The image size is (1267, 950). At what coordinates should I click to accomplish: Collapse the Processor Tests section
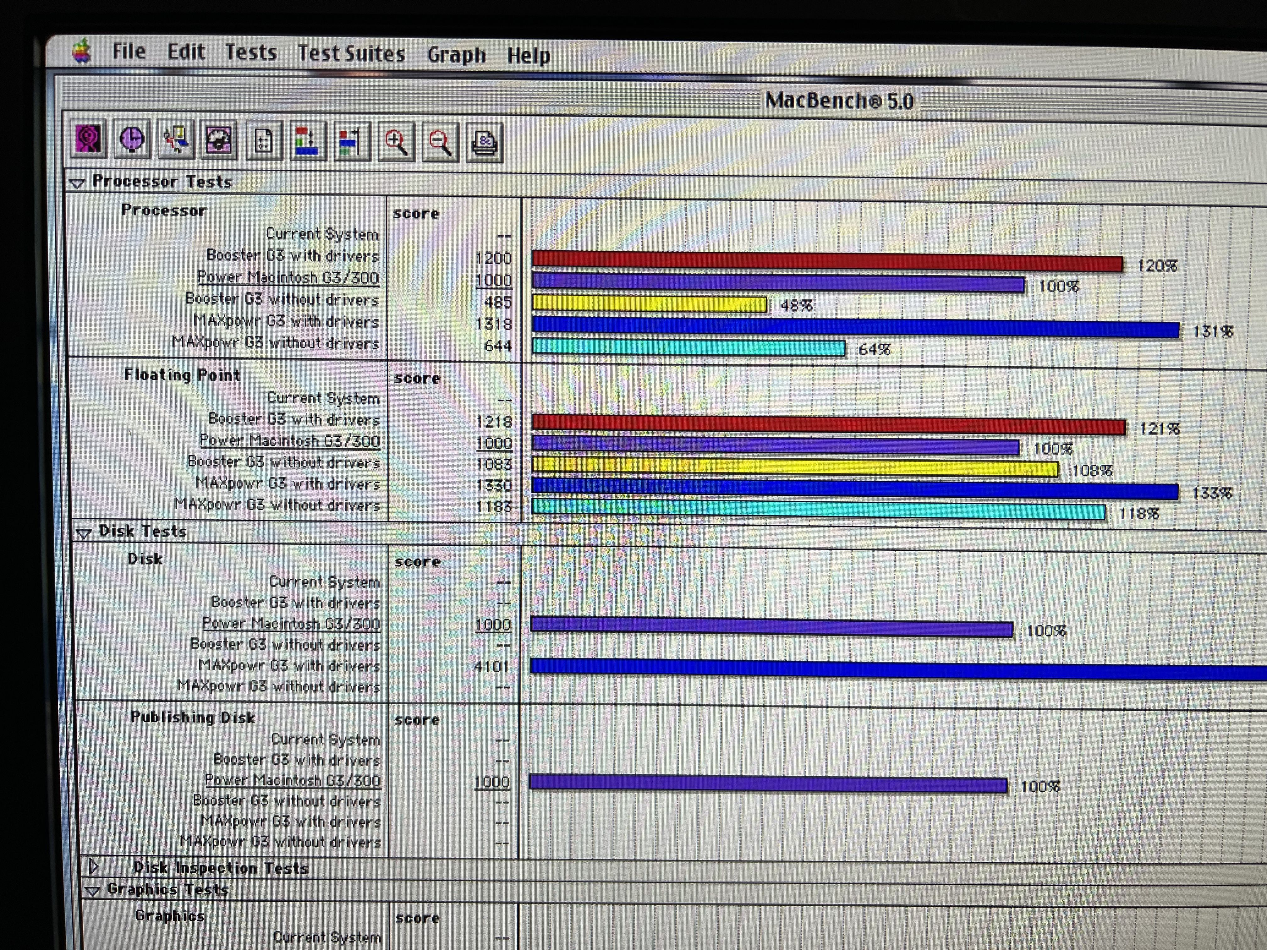77,183
